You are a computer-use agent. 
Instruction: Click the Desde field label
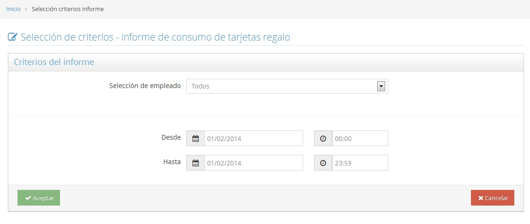(x=171, y=137)
